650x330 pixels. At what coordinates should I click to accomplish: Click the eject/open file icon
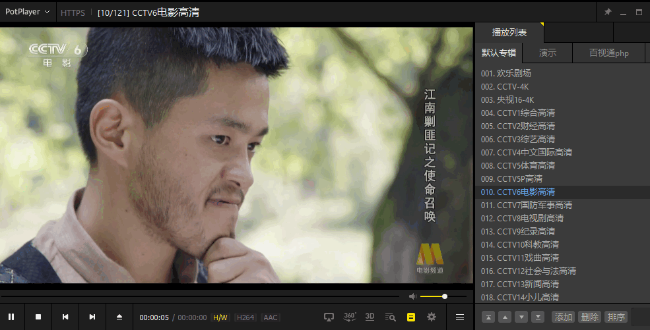coord(119,317)
